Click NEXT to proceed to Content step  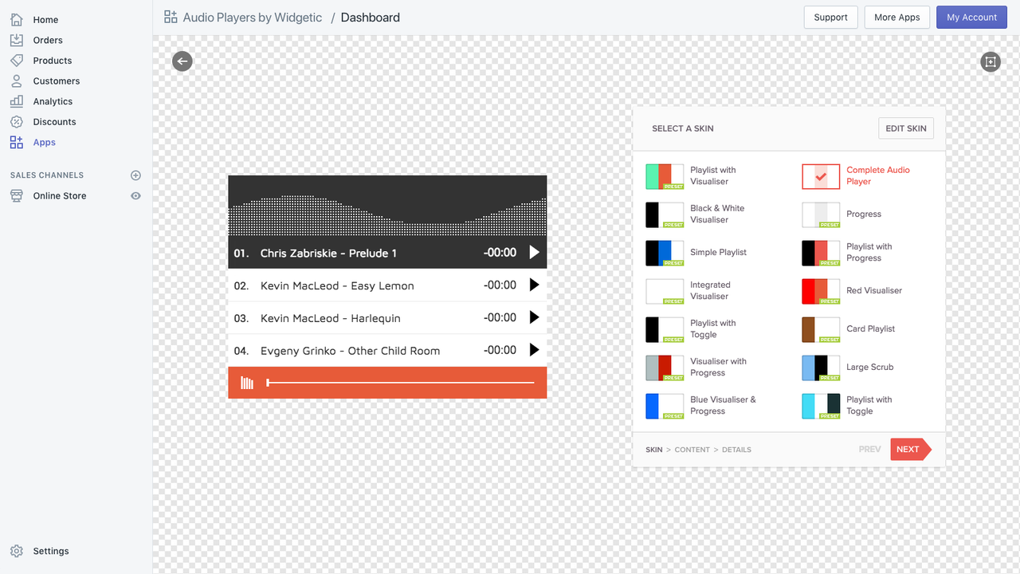(908, 449)
